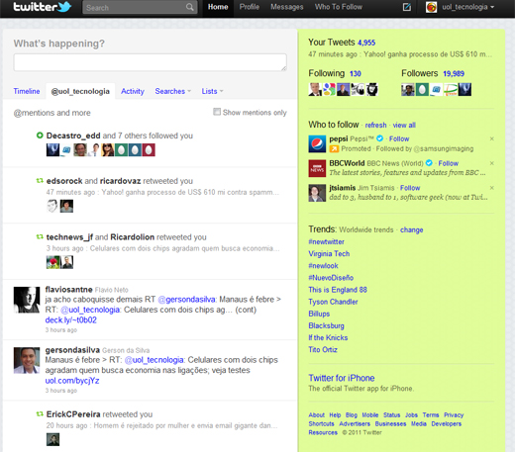Open Decastro_edd's profile name
Screen dimensions: 515x452
pyautogui.click(x=73, y=136)
